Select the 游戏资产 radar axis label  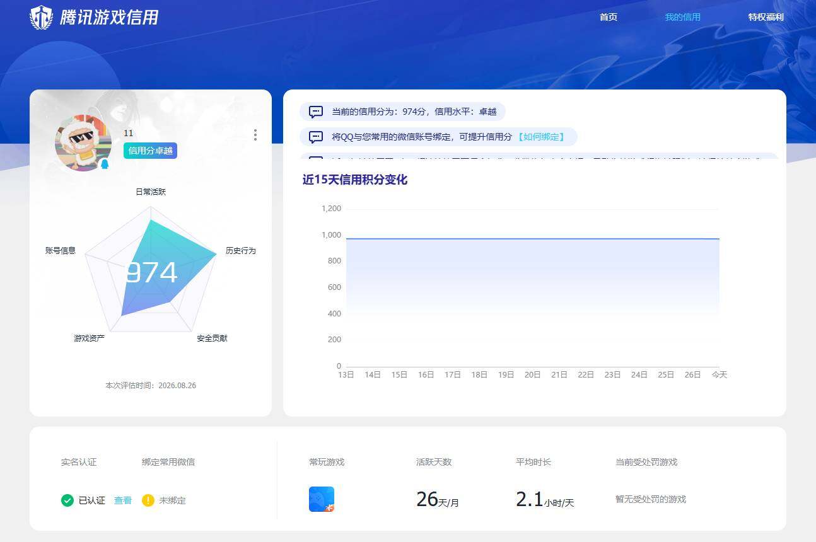click(90, 338)
